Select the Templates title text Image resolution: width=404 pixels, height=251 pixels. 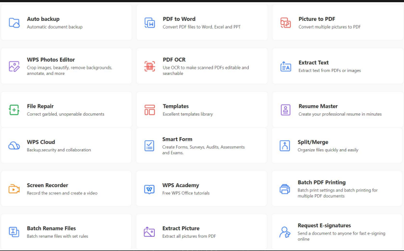(x=176, y=106)
